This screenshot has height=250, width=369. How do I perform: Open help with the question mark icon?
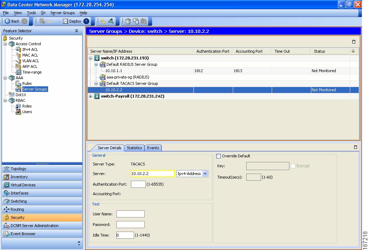pos(86,21)
